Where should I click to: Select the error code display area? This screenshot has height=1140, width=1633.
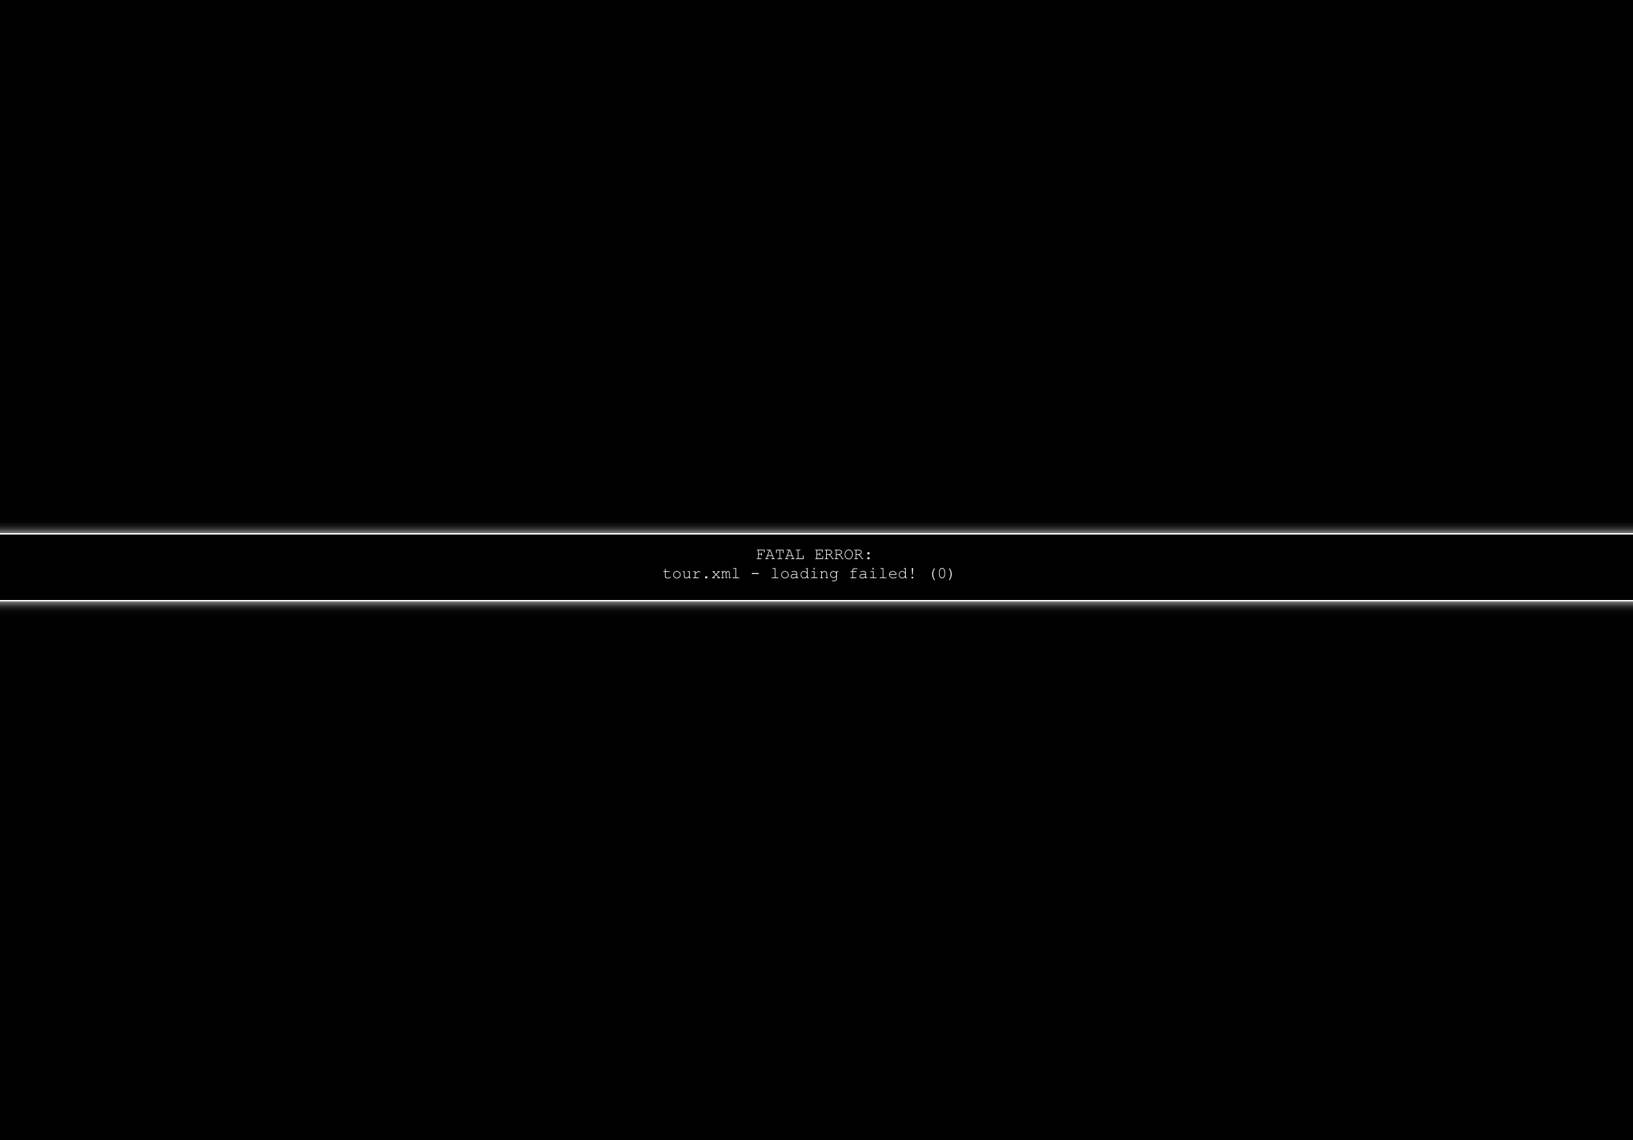click(817, 564)
